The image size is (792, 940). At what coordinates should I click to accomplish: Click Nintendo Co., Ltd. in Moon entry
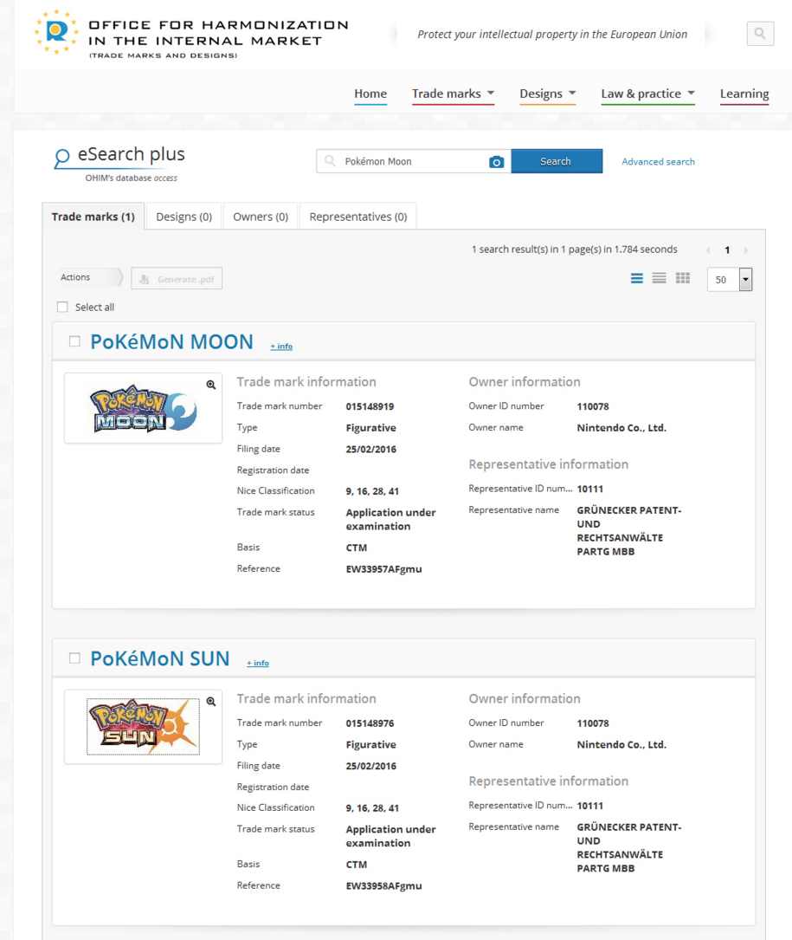tap(621, 428)
